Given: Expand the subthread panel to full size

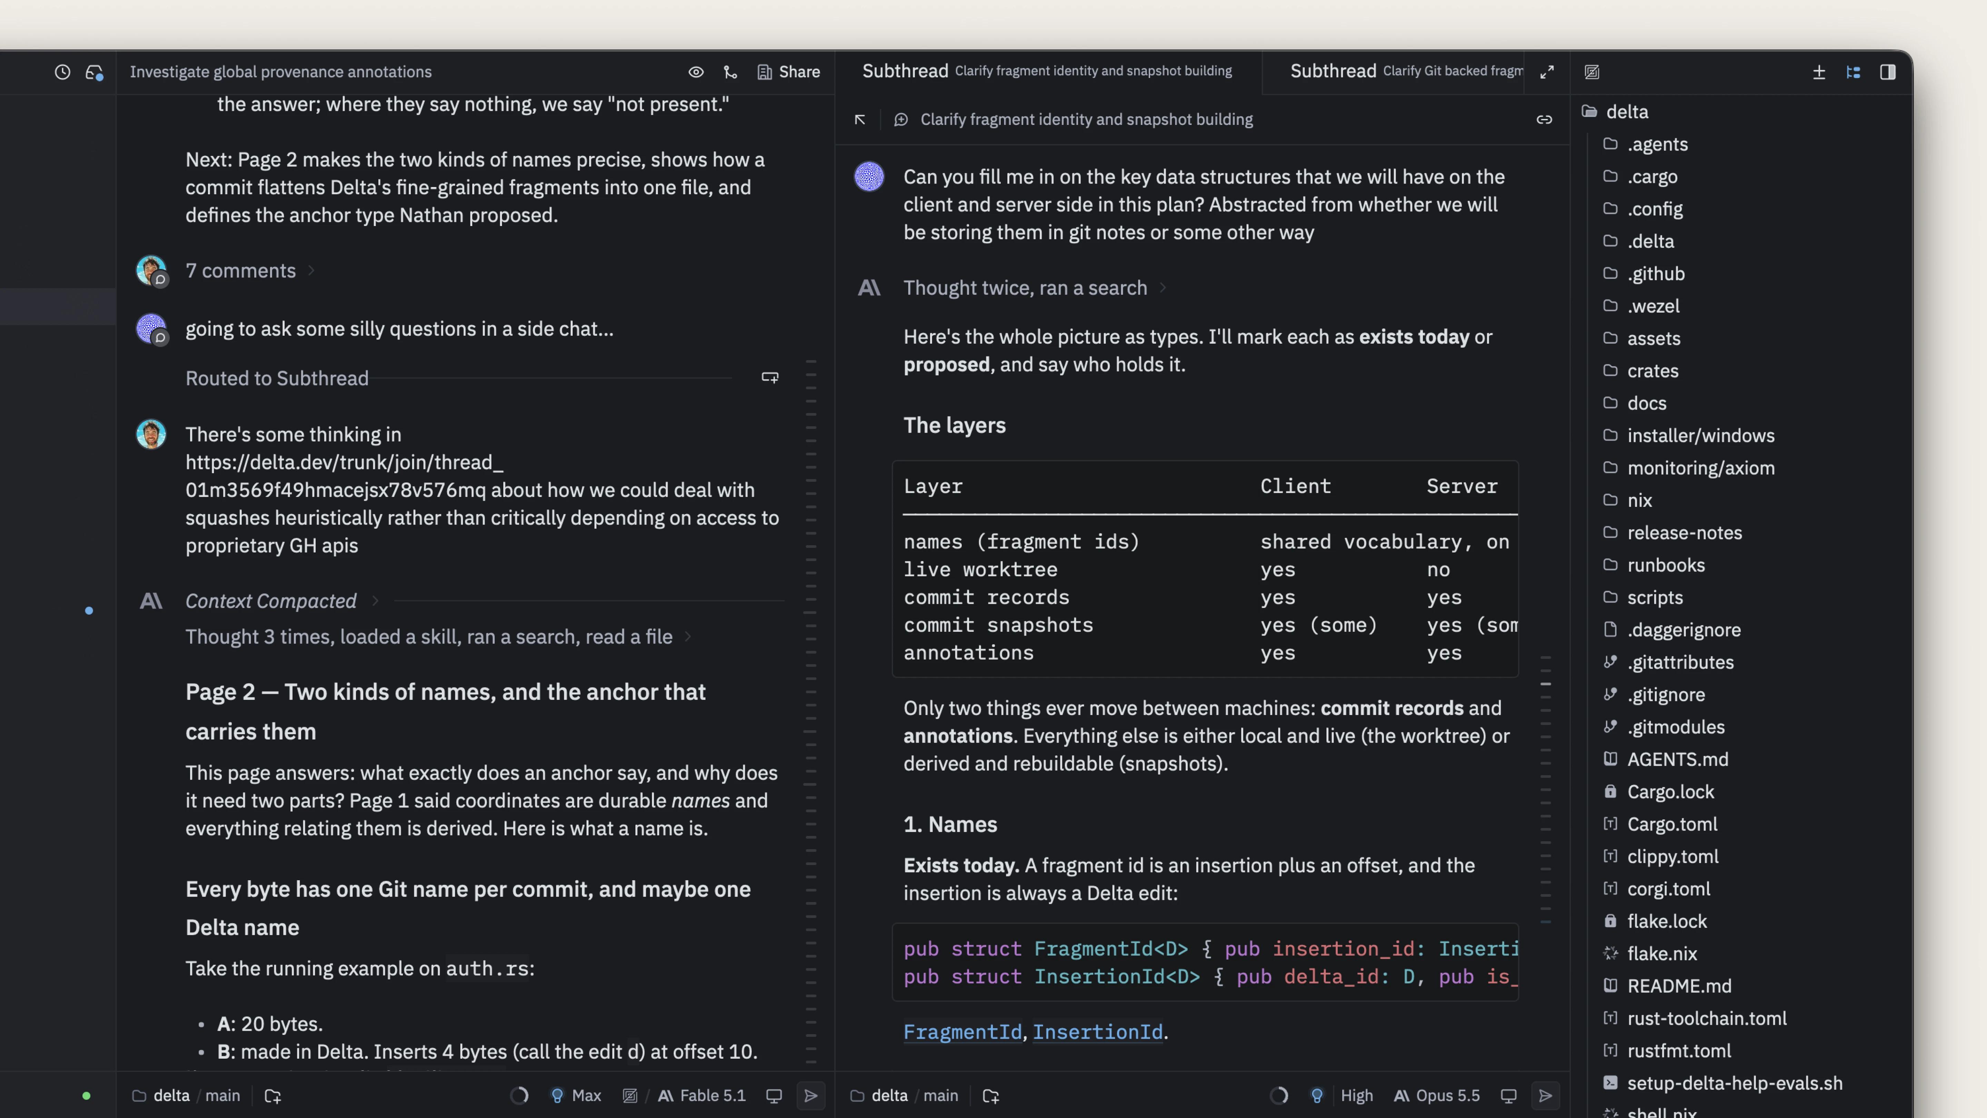Looking at the screenshot, I should click(x=1546, y=72).
